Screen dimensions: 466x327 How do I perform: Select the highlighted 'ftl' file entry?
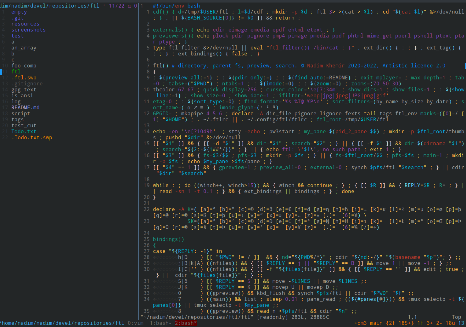tap(16, 72)
